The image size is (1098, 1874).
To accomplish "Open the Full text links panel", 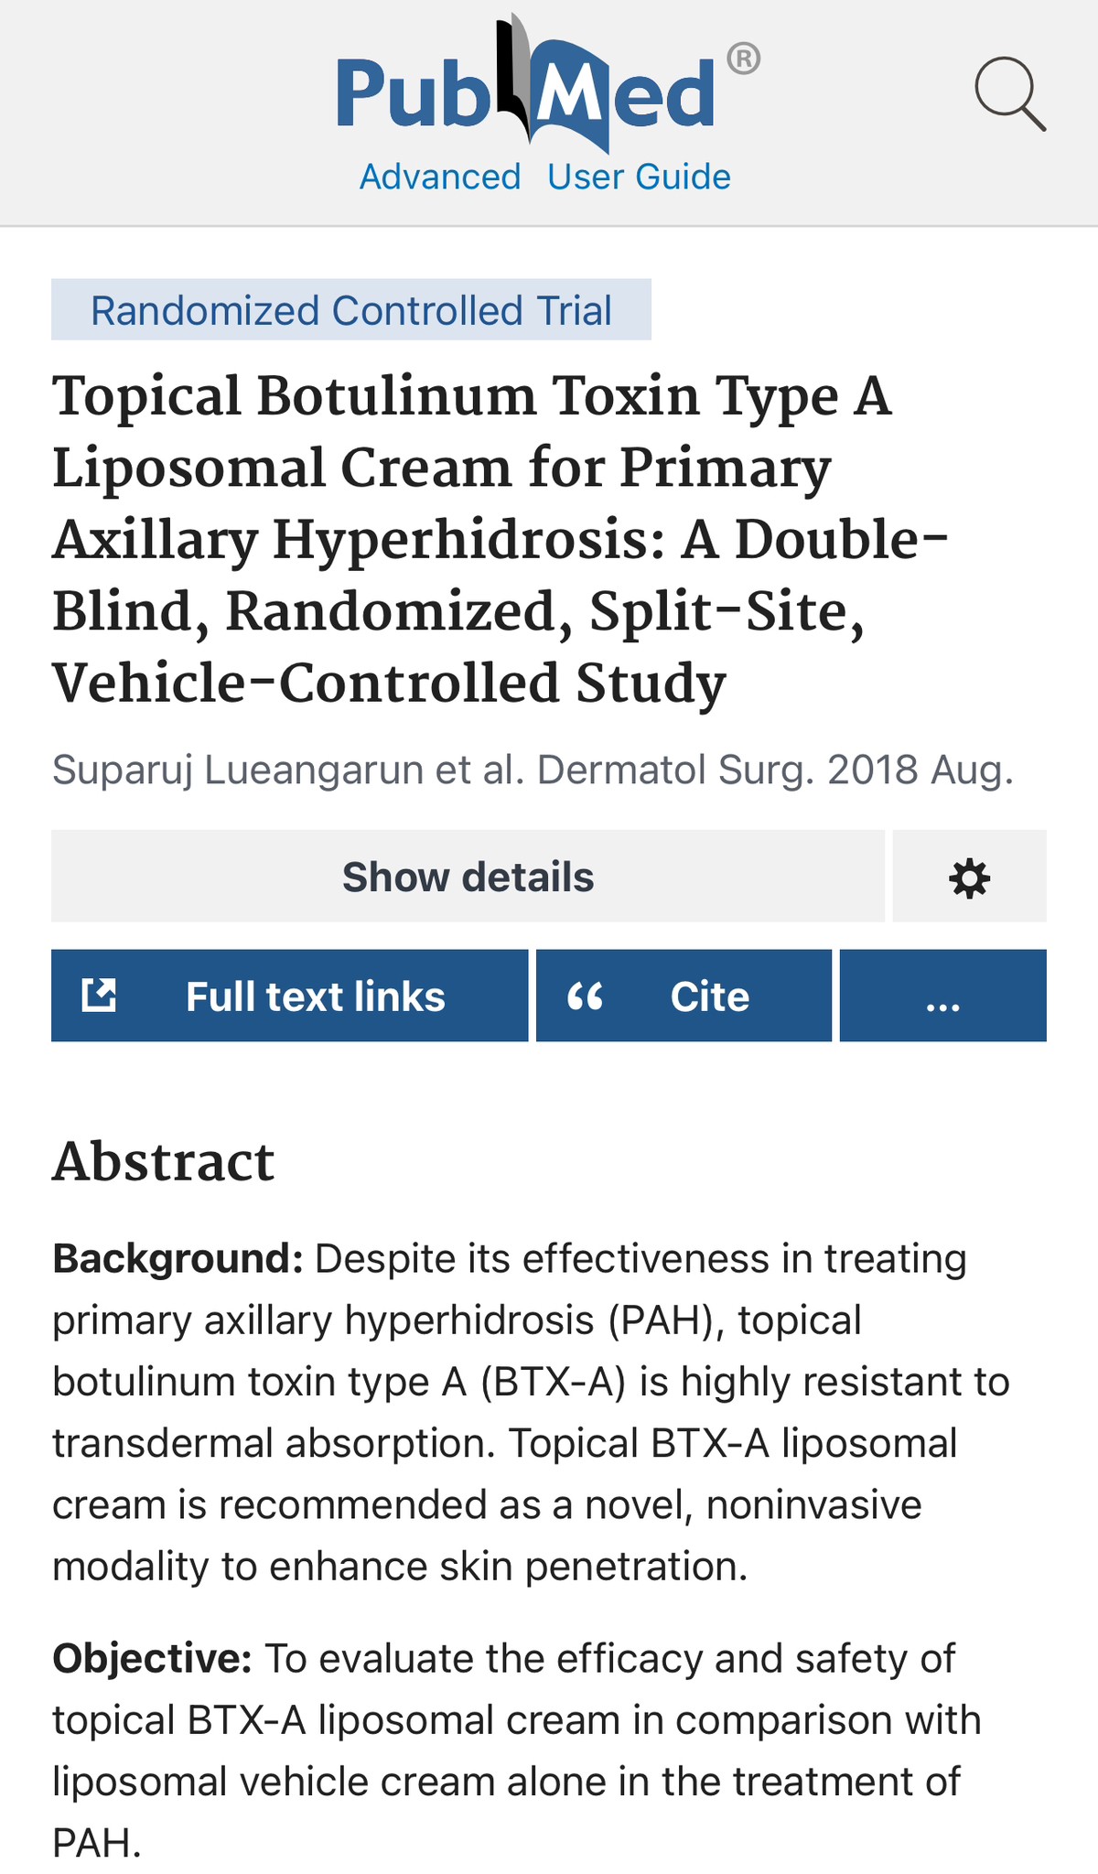I will (315, 996).
